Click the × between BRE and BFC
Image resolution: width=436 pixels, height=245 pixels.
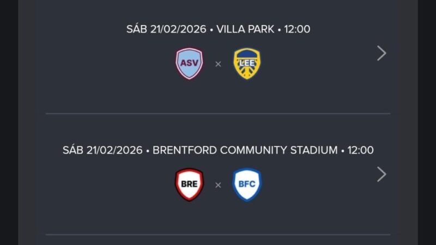pos(218,185)
